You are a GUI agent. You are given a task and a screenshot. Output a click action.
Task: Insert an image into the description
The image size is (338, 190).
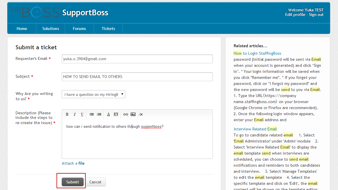click(x=133, y=114)
